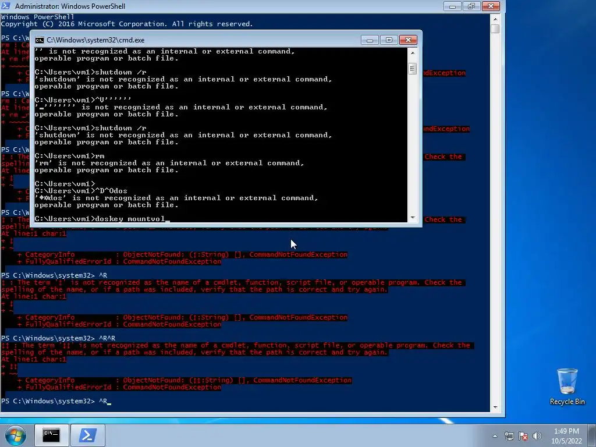Open the Action Center flag icon
This screenshot has height=447, width=596.
tap(523, 436)
